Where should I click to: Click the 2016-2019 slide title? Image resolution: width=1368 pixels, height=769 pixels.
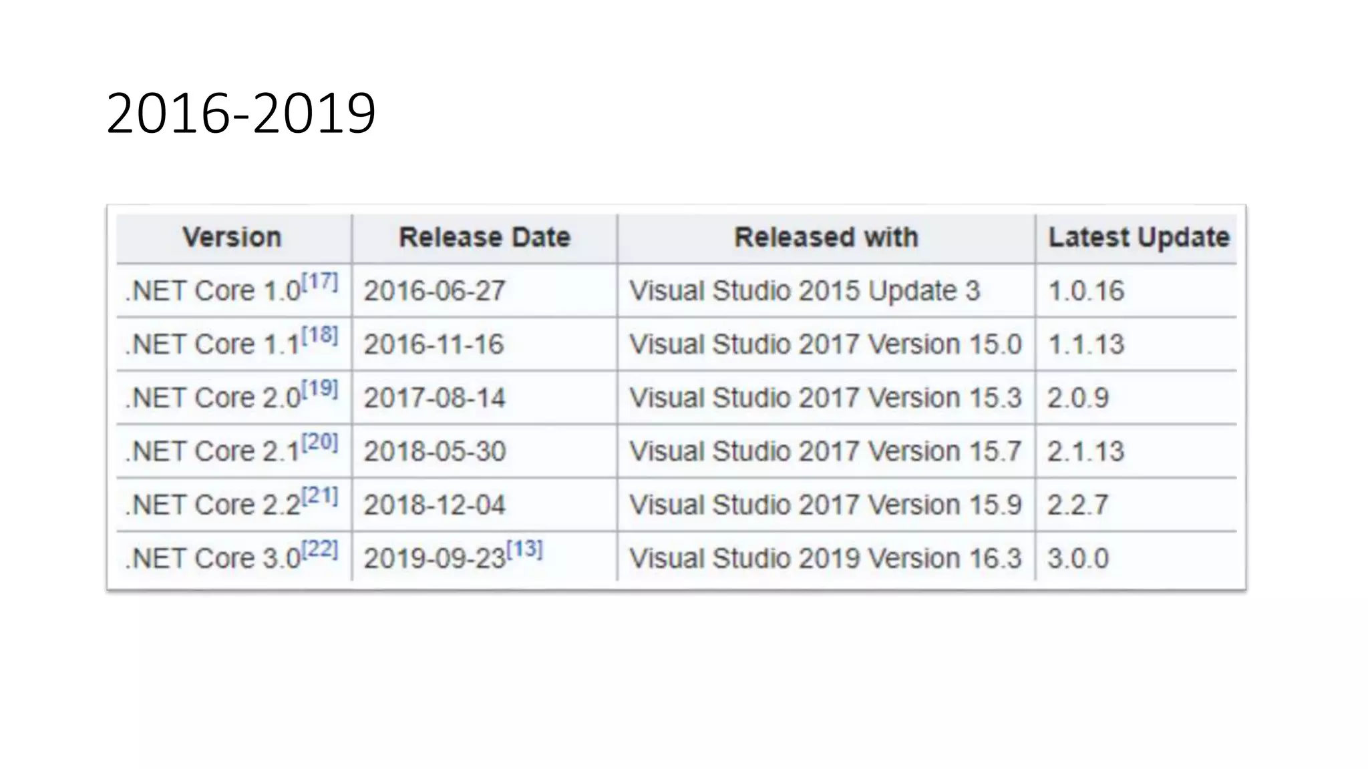coord(241,113)
